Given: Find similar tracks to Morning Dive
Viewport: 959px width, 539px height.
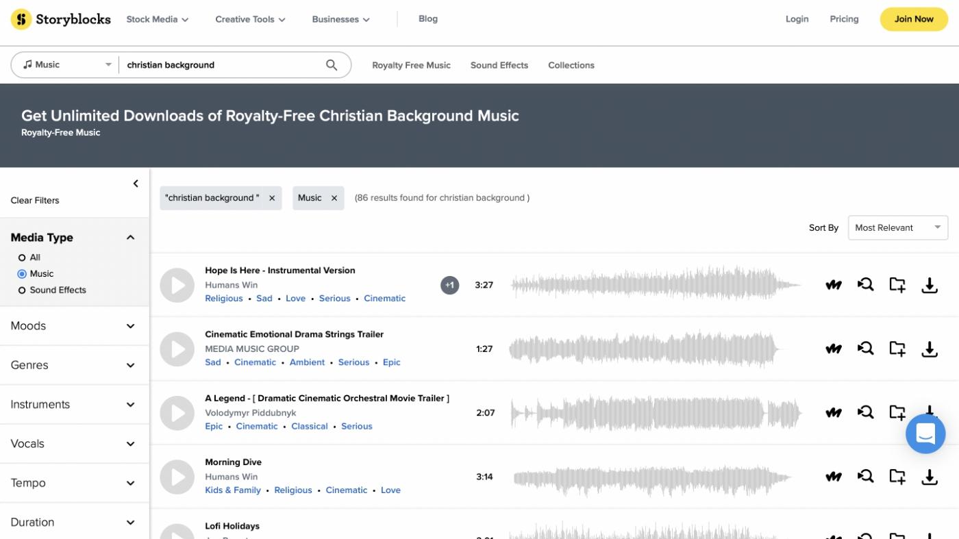Looking at the screenshot, I should (866, 477).
